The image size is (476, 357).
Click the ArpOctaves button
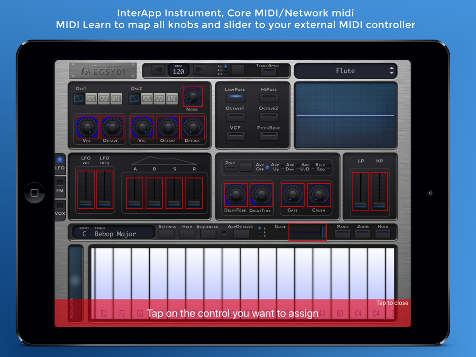point(241,234)
